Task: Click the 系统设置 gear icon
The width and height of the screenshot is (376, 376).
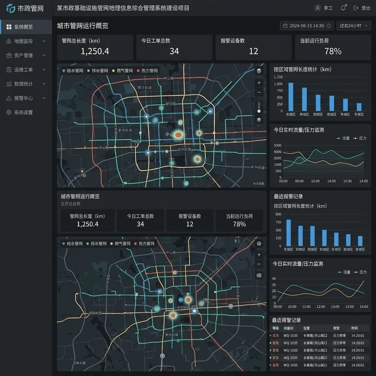Action: tap(9, 112)
